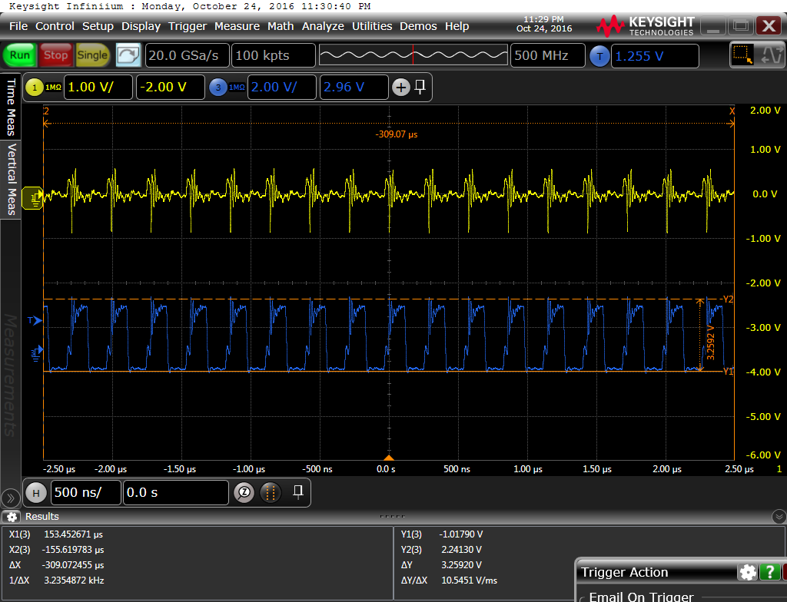Image resolution: width=787 pixels, height=602 pixels.
Task: Select the zoom box tool icon
Action: 742,55
